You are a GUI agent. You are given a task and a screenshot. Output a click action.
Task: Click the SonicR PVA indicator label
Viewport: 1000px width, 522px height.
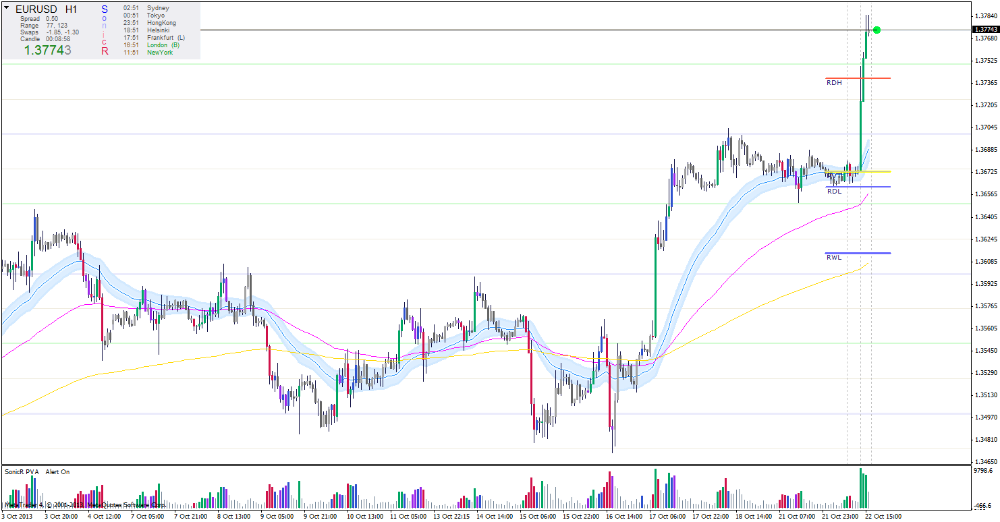click(22, 472)
